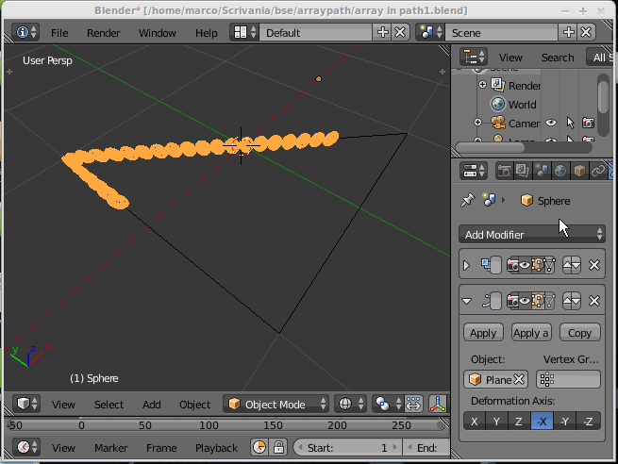This screenshot has height=464, width=618.
Task: Toggle Camera selectability arrow icon
Action: tap(570, 123)
